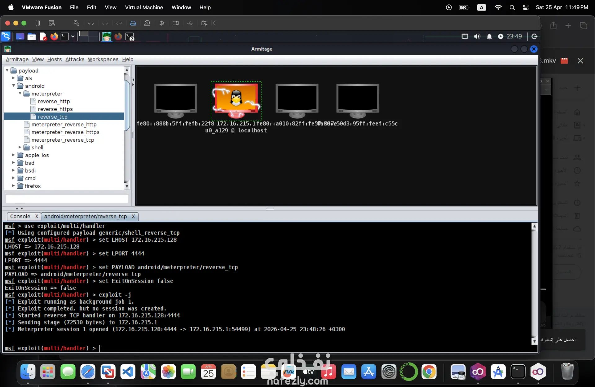Select the reverse_http payload

54,101
